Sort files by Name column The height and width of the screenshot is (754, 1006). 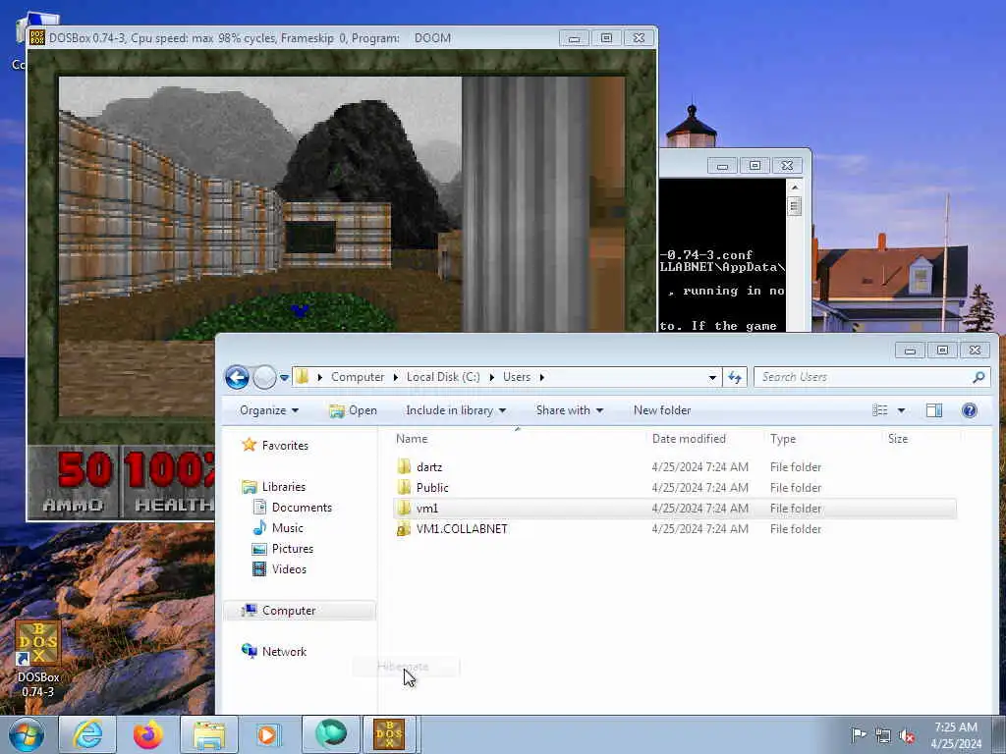tap(412, 439)
